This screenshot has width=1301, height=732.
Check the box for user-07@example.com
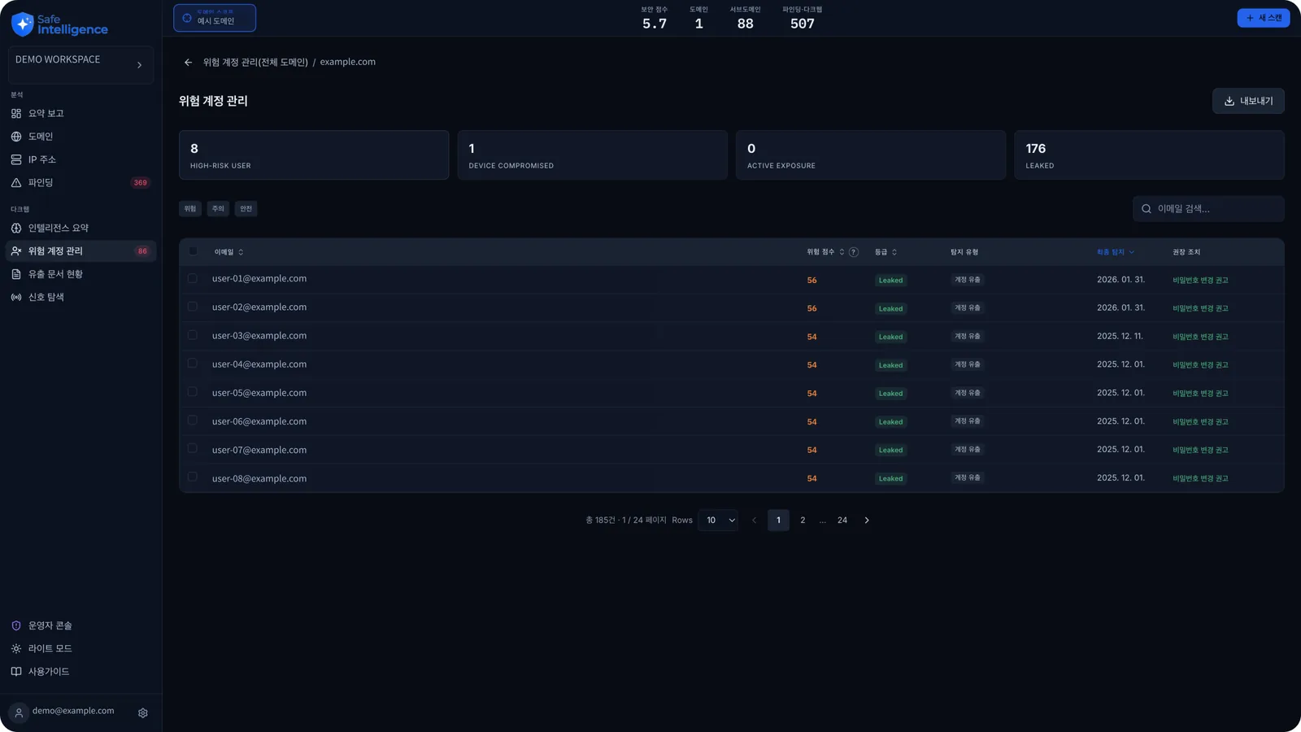click(x=193, y=449)
